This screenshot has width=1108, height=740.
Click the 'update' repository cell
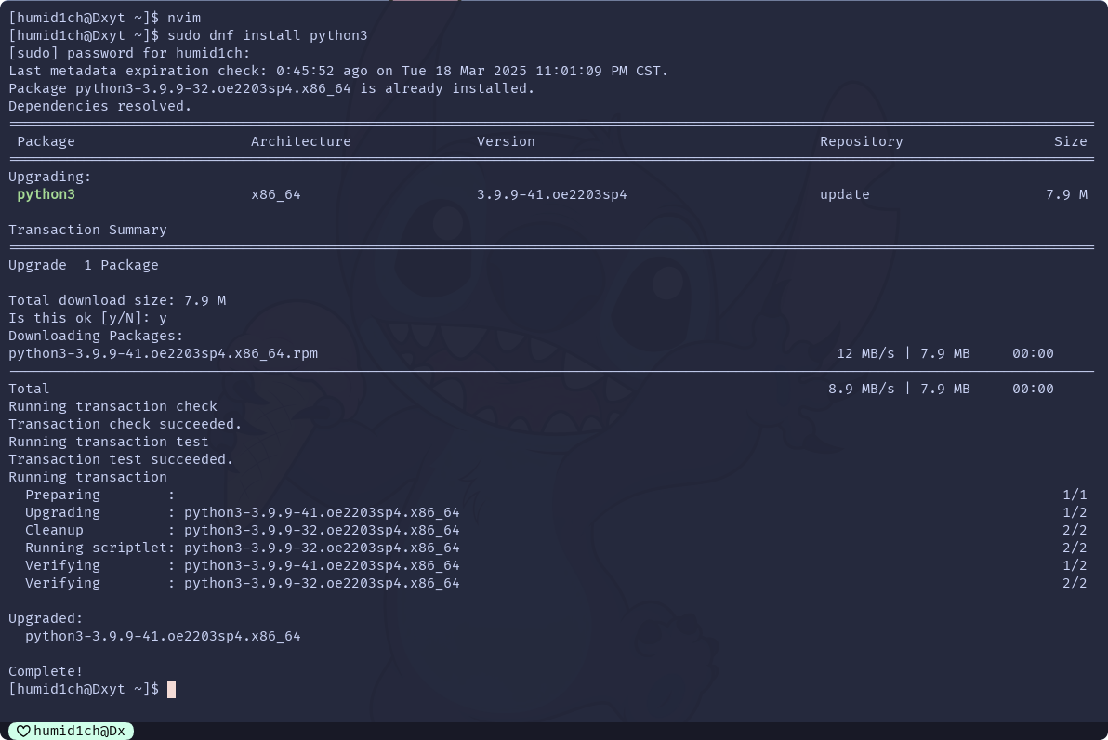(x=844, y=194)
